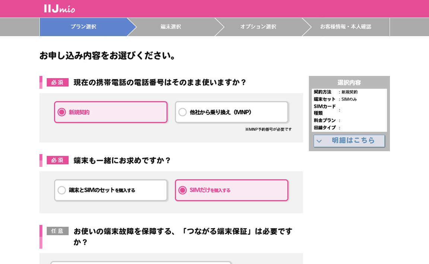Click the 選択内容 summary panel header

(349, 82)
